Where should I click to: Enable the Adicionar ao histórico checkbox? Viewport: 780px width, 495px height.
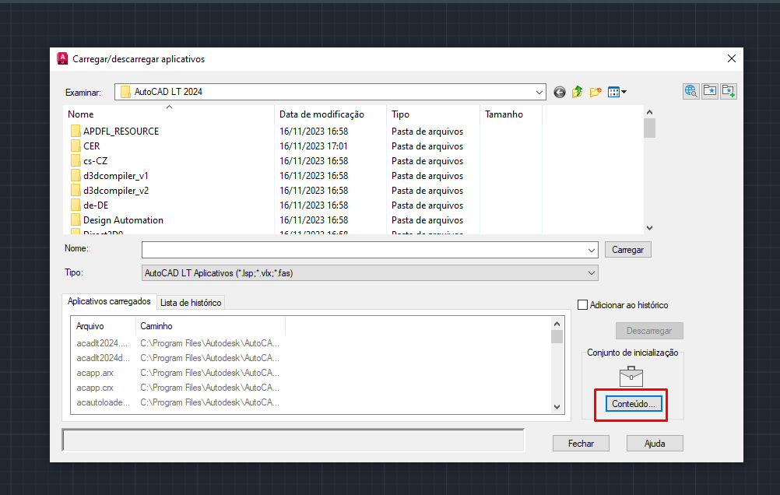pos(583,305)
